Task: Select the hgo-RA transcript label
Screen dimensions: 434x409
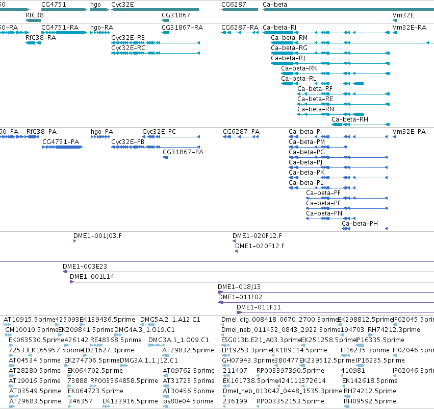Action: 101,28
